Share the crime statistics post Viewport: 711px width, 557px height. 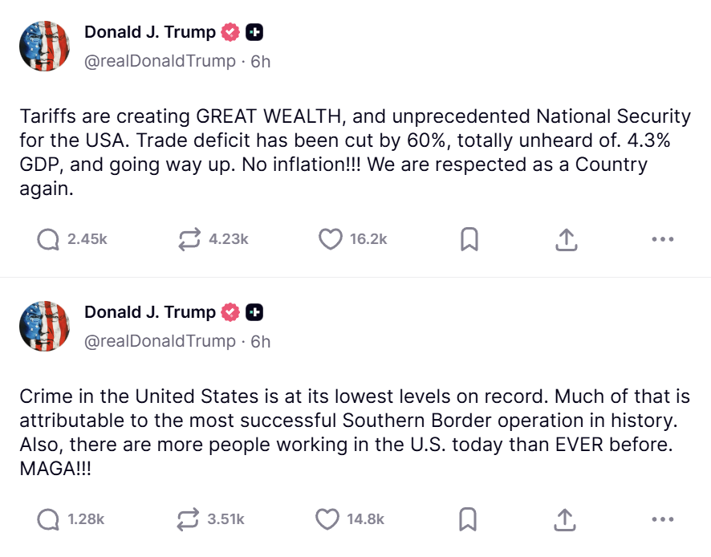tap(564, 519)
